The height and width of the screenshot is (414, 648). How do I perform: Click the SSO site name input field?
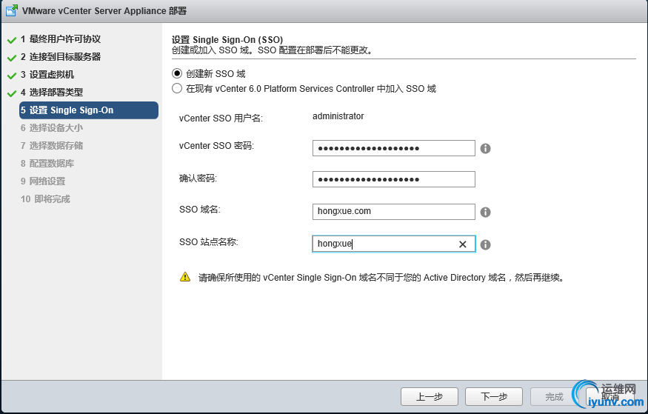point(381,244)
